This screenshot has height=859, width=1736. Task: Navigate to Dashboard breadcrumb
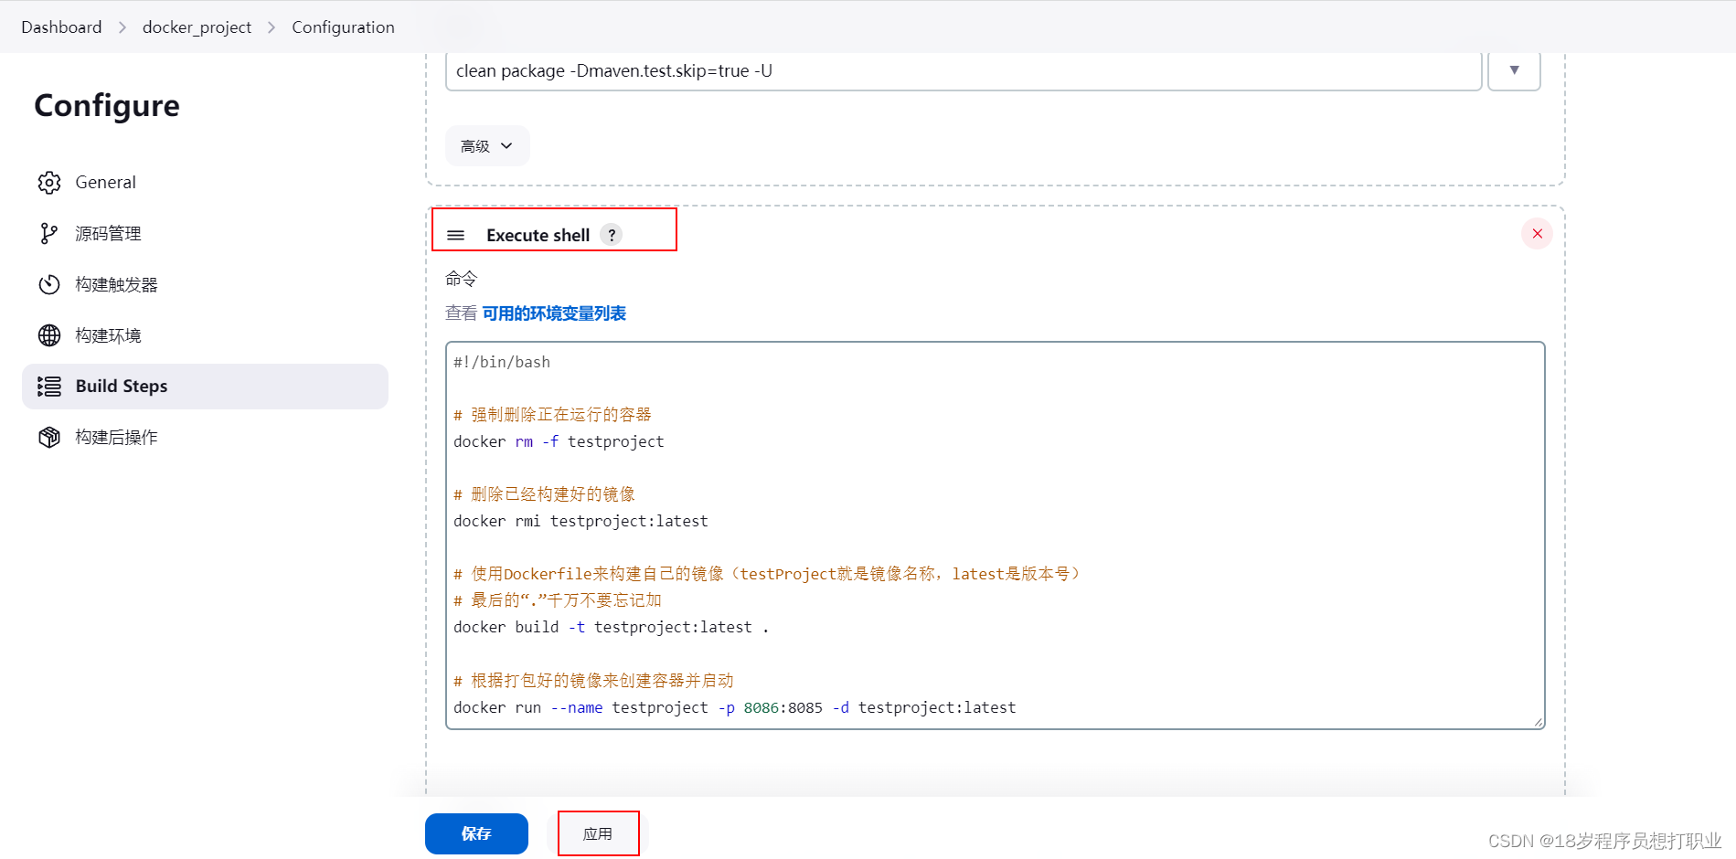[x=61, y=27]
